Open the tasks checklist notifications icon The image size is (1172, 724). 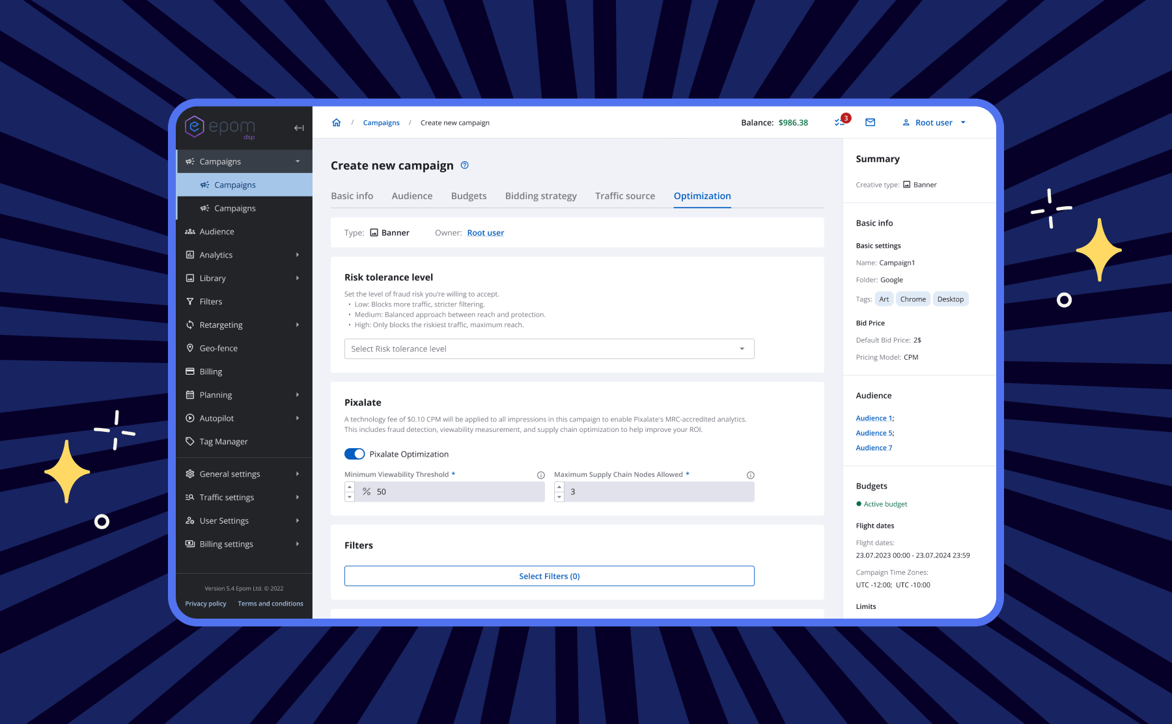click(840, 122)
